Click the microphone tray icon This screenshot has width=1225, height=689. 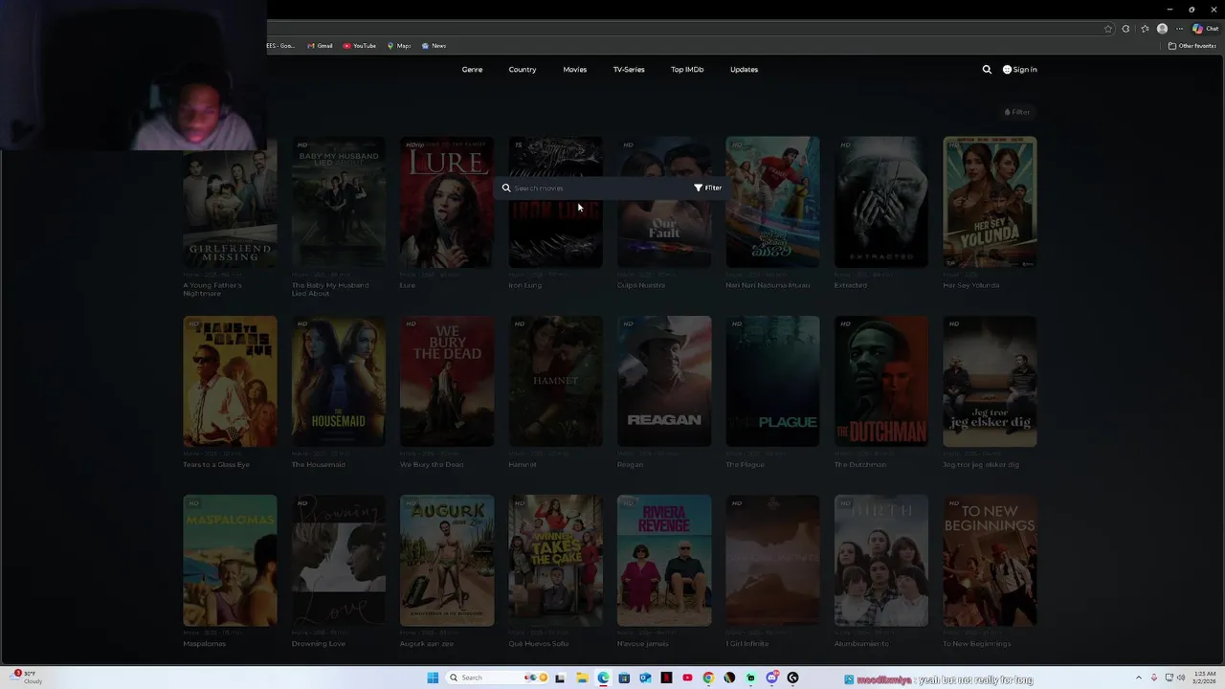click(1154, 678)
